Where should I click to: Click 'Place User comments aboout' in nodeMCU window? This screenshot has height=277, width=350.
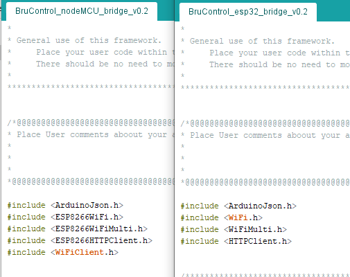[x=80, y=134]
